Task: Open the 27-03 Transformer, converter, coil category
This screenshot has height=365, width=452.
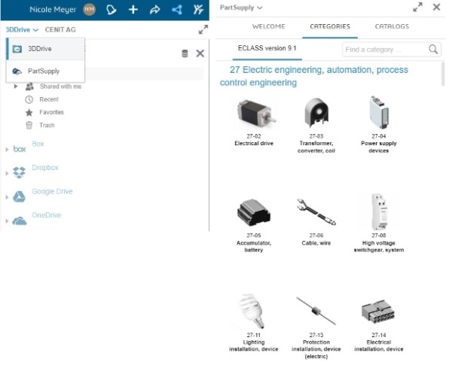Action: pos(316,125)
